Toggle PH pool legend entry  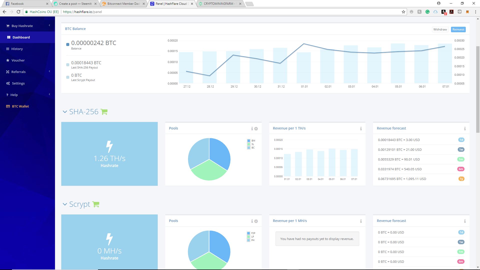[251, 240]
